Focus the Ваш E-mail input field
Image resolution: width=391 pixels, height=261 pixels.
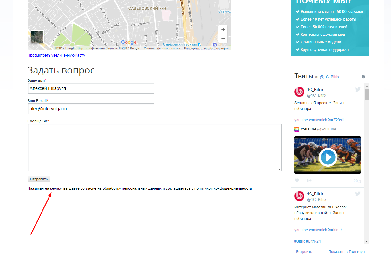91,109
